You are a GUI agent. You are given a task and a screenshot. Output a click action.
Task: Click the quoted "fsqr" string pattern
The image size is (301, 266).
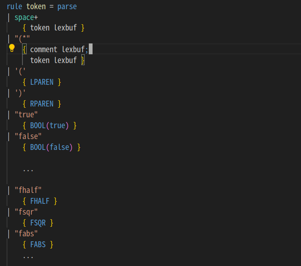pyautogui.click(x=26, y=212)
